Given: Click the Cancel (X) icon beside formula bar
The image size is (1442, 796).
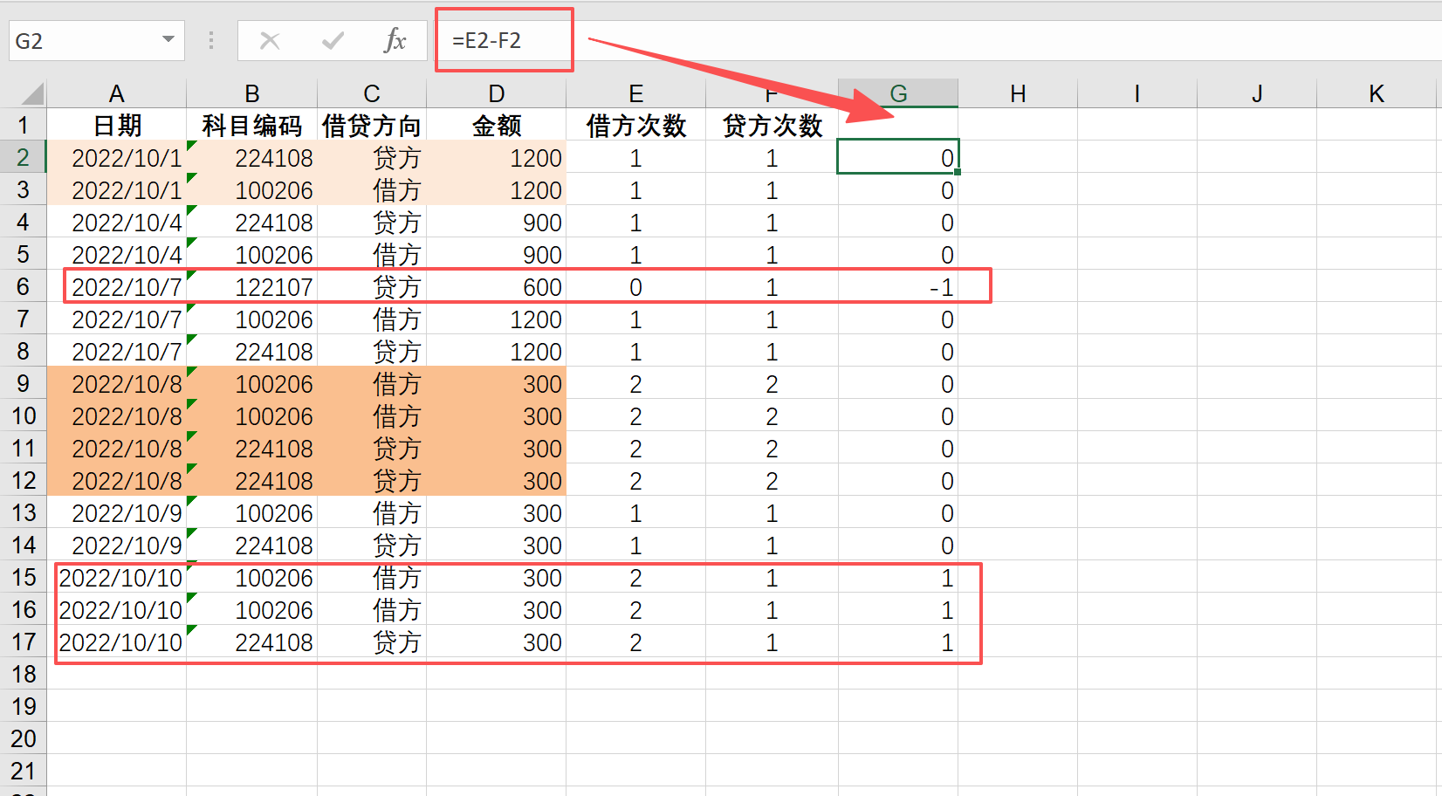Looking at the screenshot, I should pyautogui.click(x=271, y=39).
